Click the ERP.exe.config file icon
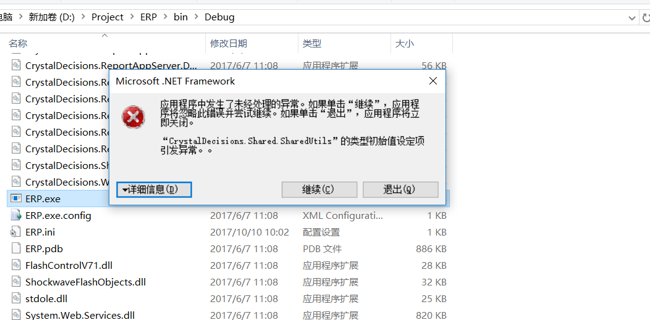The height and width of the screenshot is (320, 650). pyautogui.click(x=15, y=215)
